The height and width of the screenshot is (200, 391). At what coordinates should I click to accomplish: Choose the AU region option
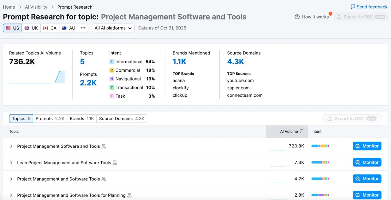[x=69, y=28]
